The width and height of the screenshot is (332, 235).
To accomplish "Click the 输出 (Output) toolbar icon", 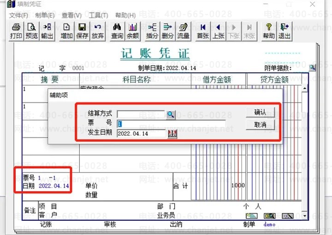I will (47, 31).
